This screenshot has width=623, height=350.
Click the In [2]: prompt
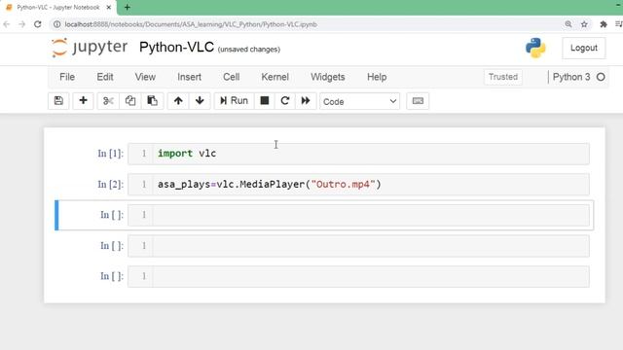110,185
